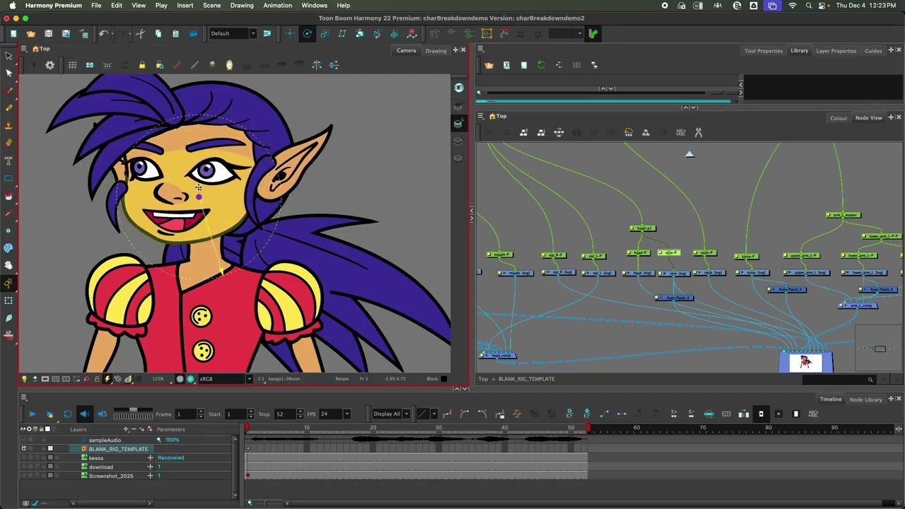
Task: Click the light table bulb in Camera status bar
Action: [24, 379]
